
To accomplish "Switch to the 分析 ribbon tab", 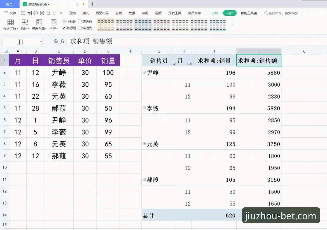I will point(215,13).
